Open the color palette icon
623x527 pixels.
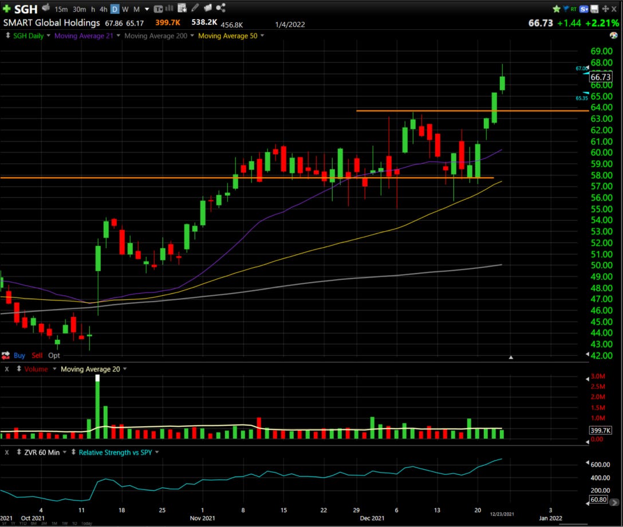click(613, 35)
